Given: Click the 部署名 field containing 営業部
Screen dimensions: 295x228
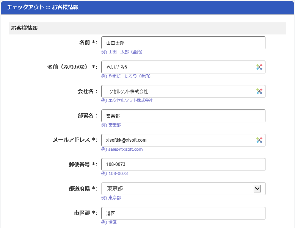Looking at the screenshot, I should [x=184, y=116].
